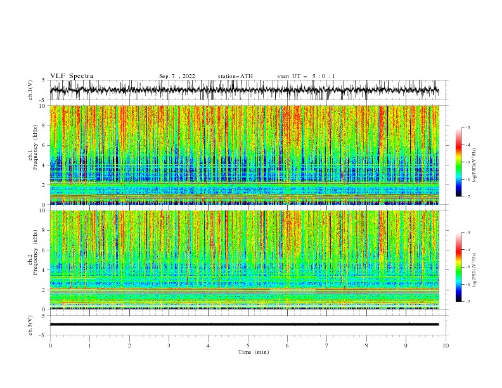Image resolution: width=502 pixels, height=388 pixels.
Task: Click time axis tick label "2"
Action: pyautogui.click(x=129, y=346)
